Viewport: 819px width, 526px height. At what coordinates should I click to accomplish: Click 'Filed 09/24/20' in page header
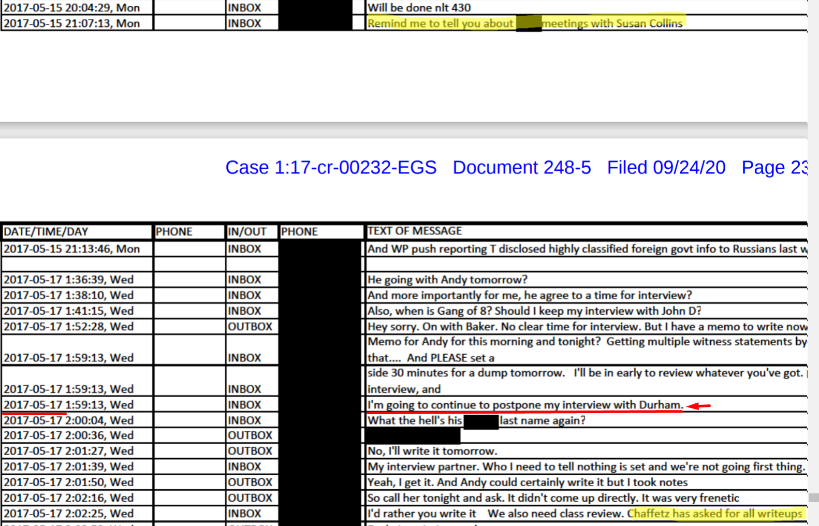666,168
